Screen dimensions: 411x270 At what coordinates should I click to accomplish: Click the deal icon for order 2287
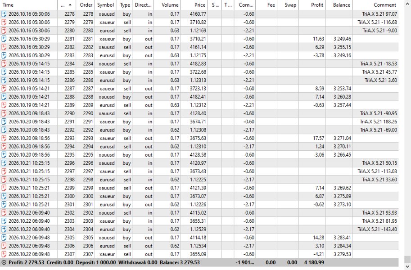[x=4, y=89]
